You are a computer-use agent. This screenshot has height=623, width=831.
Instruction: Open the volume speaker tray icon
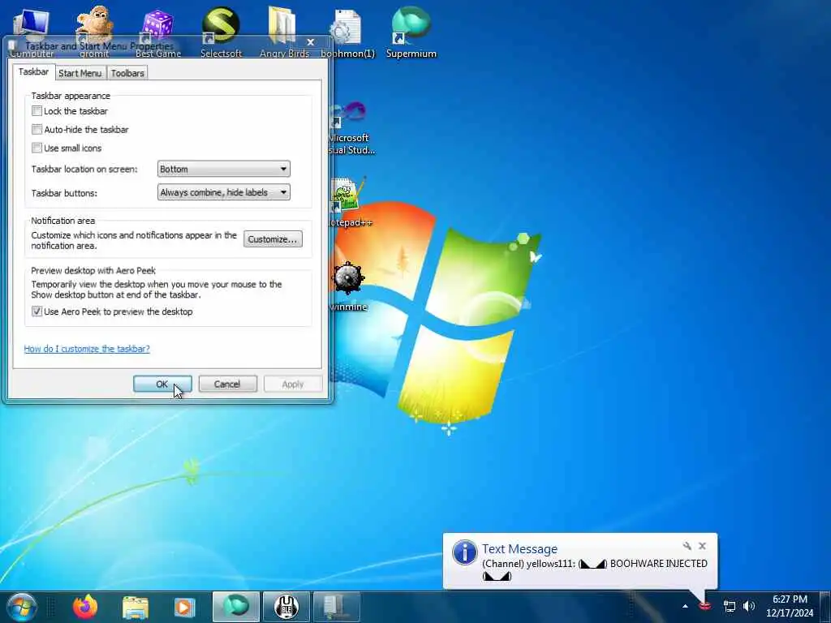749,606
